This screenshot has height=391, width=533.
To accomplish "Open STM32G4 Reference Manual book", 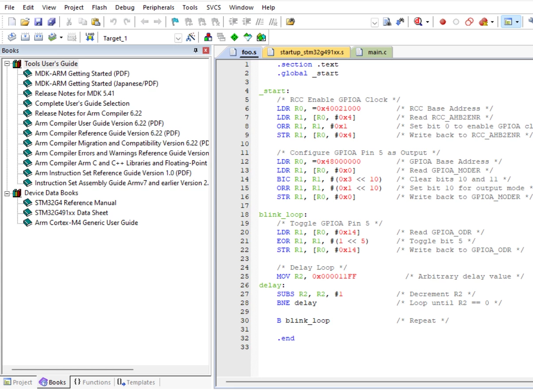I will click(76, 203).
